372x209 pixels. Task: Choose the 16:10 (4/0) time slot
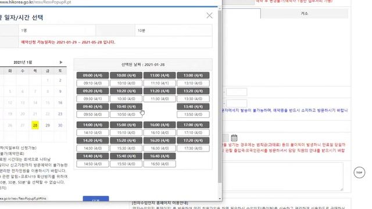(x=159, y=133)
